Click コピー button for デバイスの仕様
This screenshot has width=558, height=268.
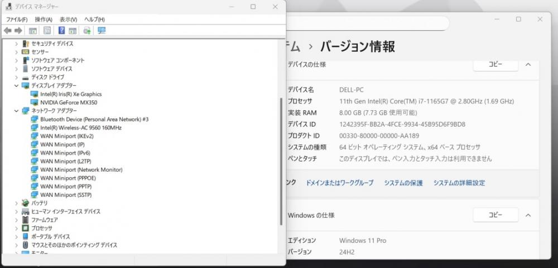coord(496,65)
